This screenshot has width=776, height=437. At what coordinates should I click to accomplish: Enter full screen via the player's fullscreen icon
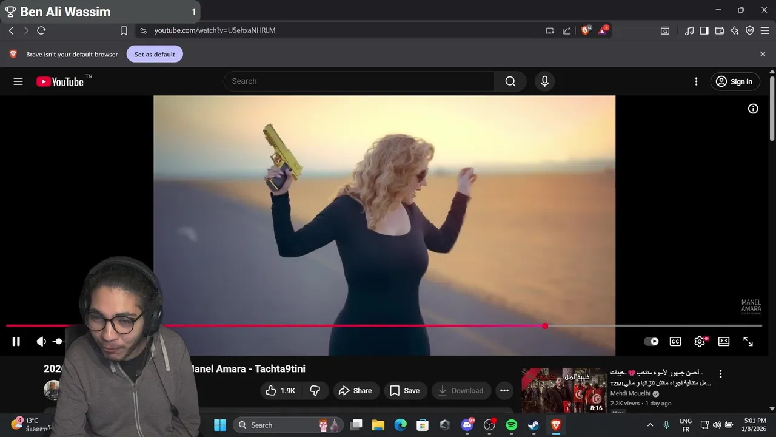click(x=748, y=342)
